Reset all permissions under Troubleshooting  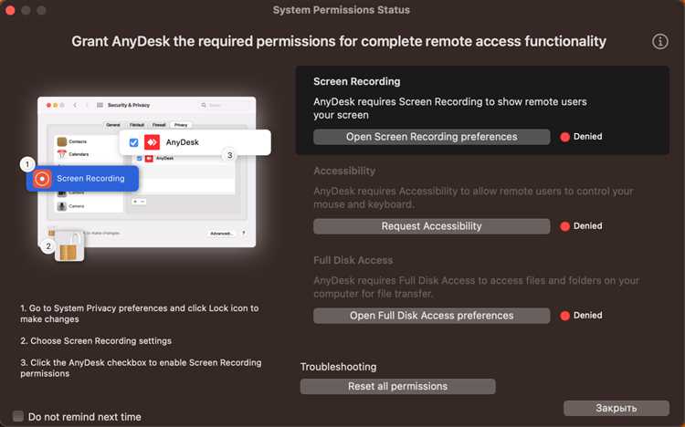(x=397, y=386)
